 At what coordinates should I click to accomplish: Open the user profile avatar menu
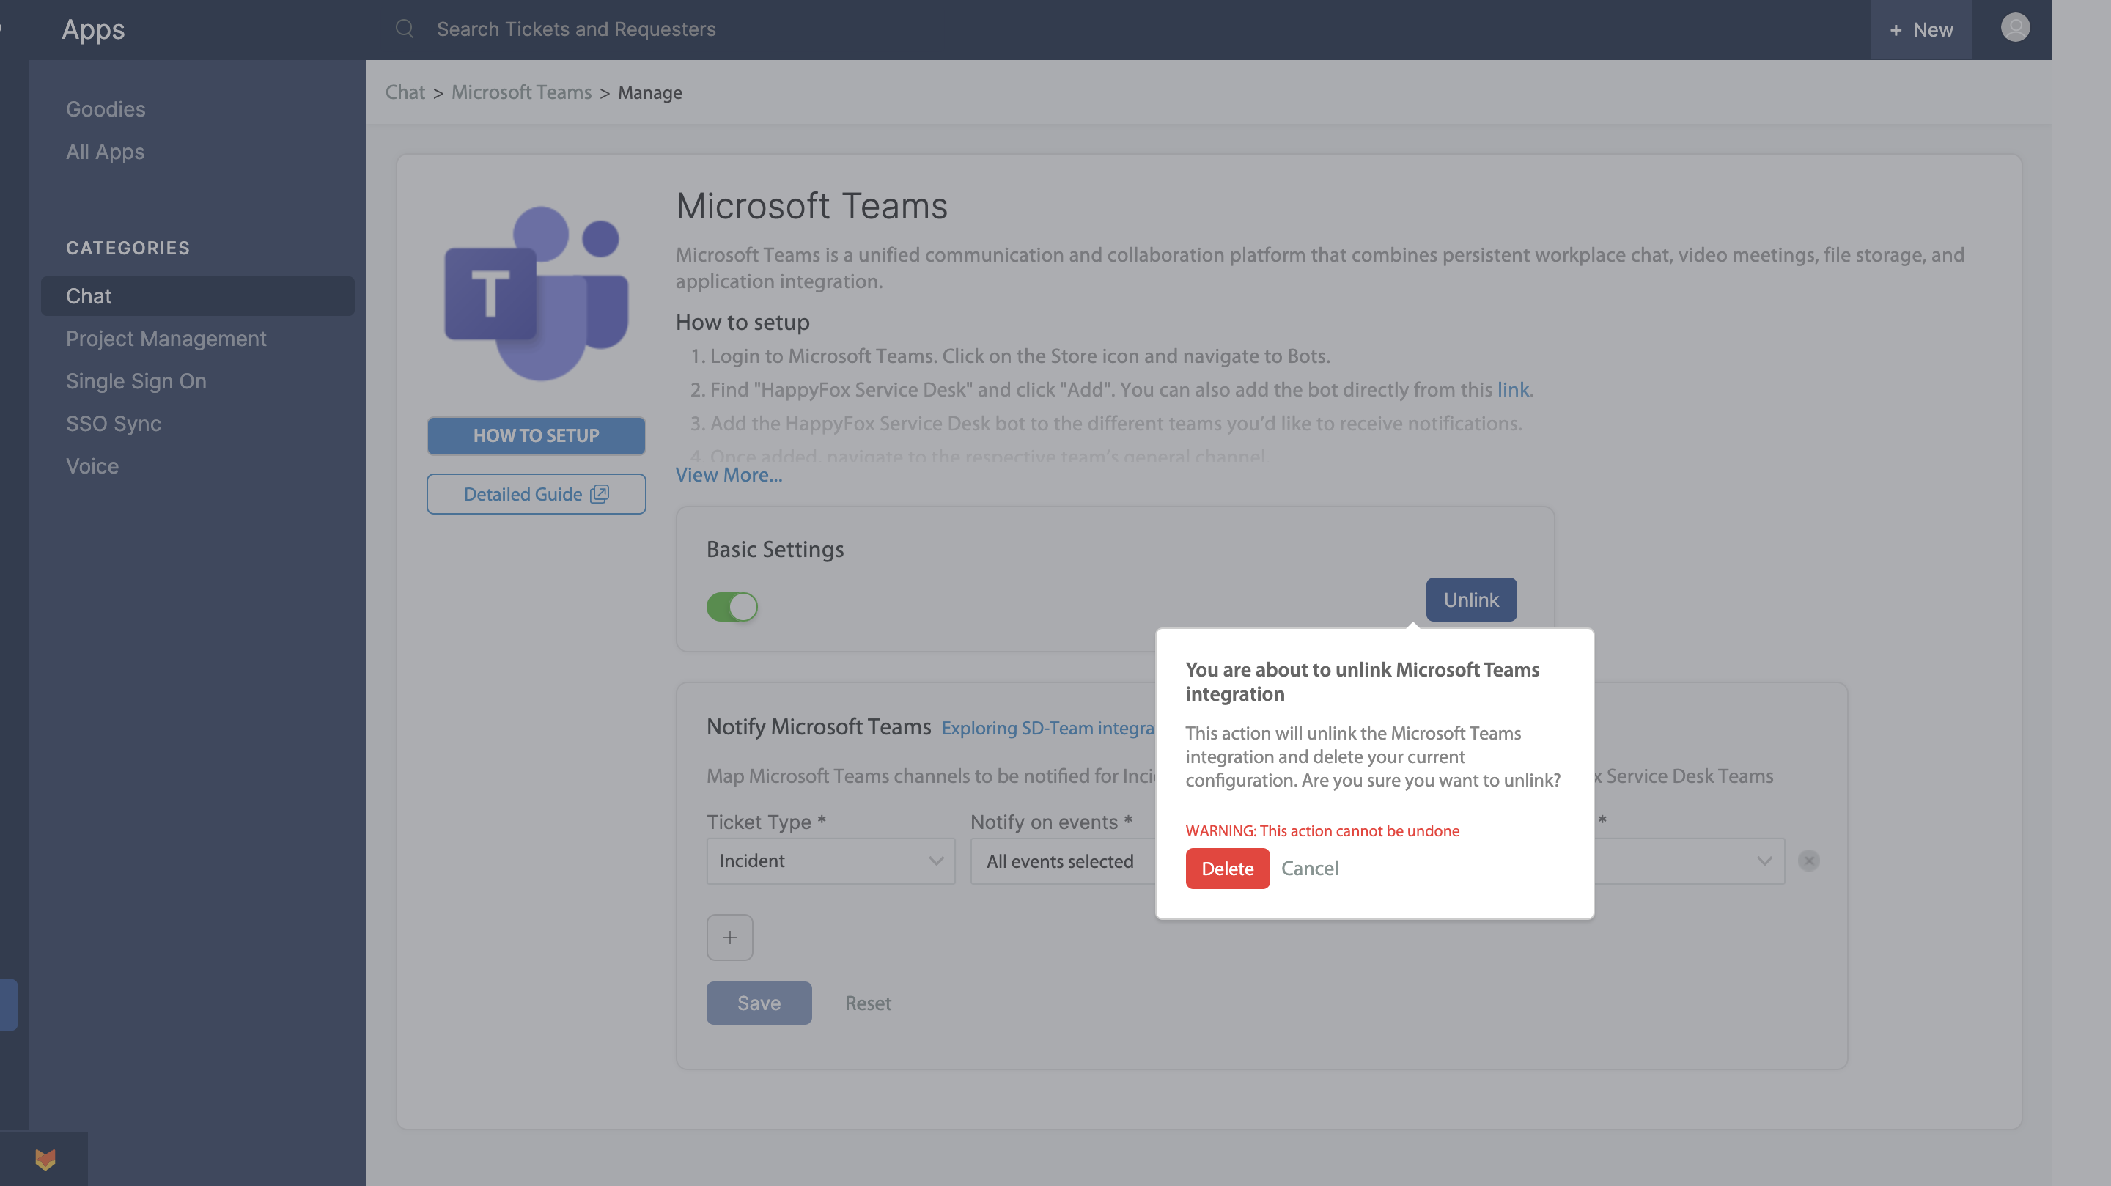pos(2014,27)
